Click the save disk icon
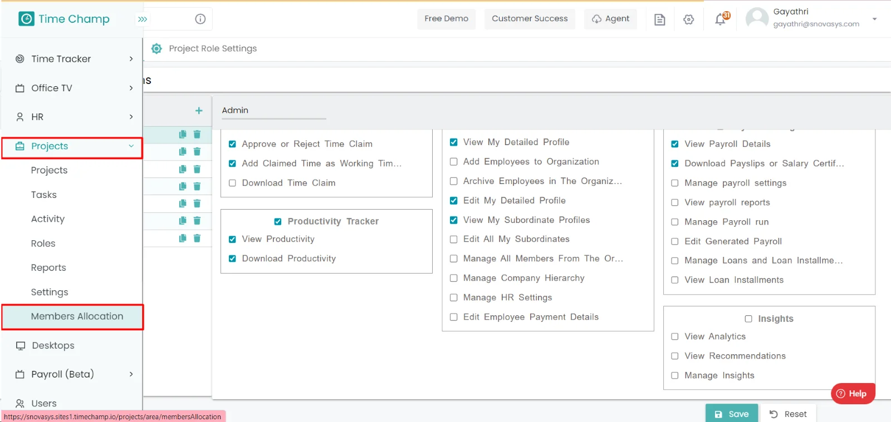Image resolution: width=891 pixels, height=422 pixels. [x=718, y=414]
